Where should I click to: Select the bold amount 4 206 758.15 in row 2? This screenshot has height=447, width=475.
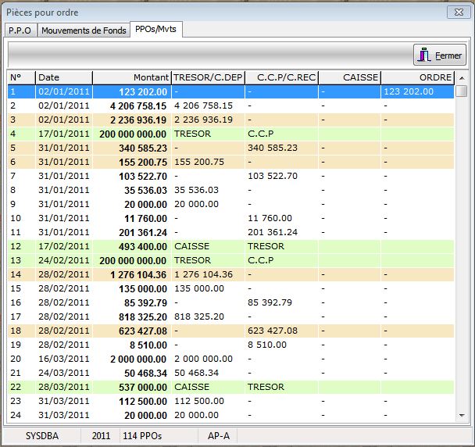tap(138, 106)
